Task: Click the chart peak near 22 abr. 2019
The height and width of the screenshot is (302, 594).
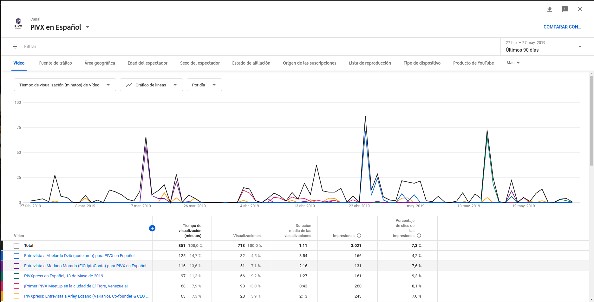Action: click(365, 116)
